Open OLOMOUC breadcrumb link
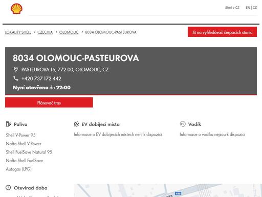The width and height of the screenshot is (262, 197). (69, 32)
